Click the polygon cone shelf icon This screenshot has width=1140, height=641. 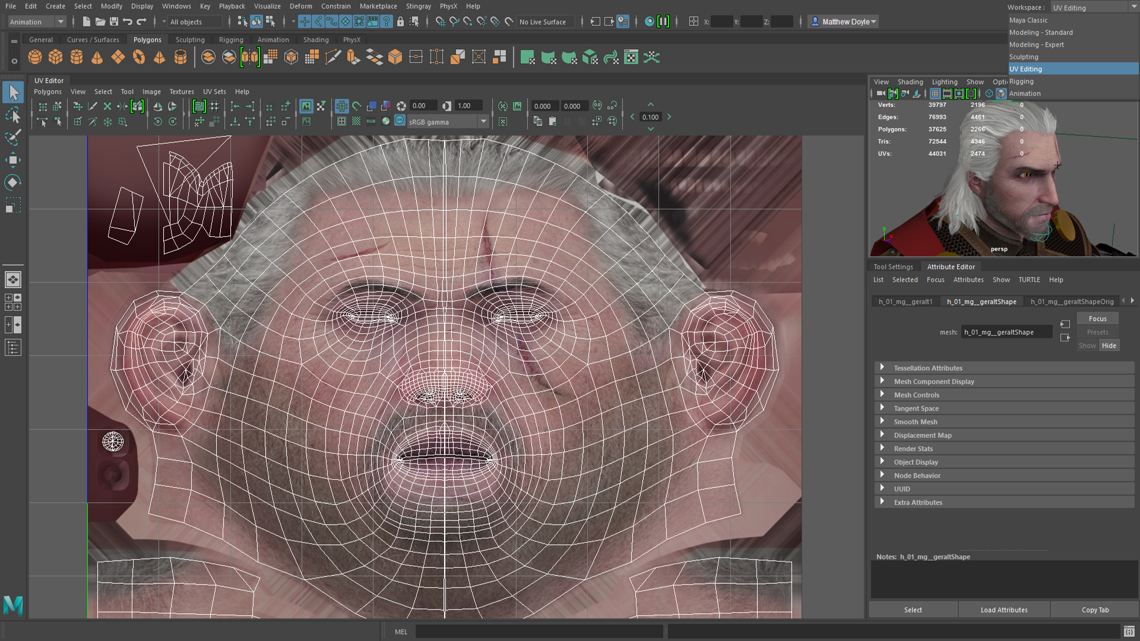(x=97, y=57)
